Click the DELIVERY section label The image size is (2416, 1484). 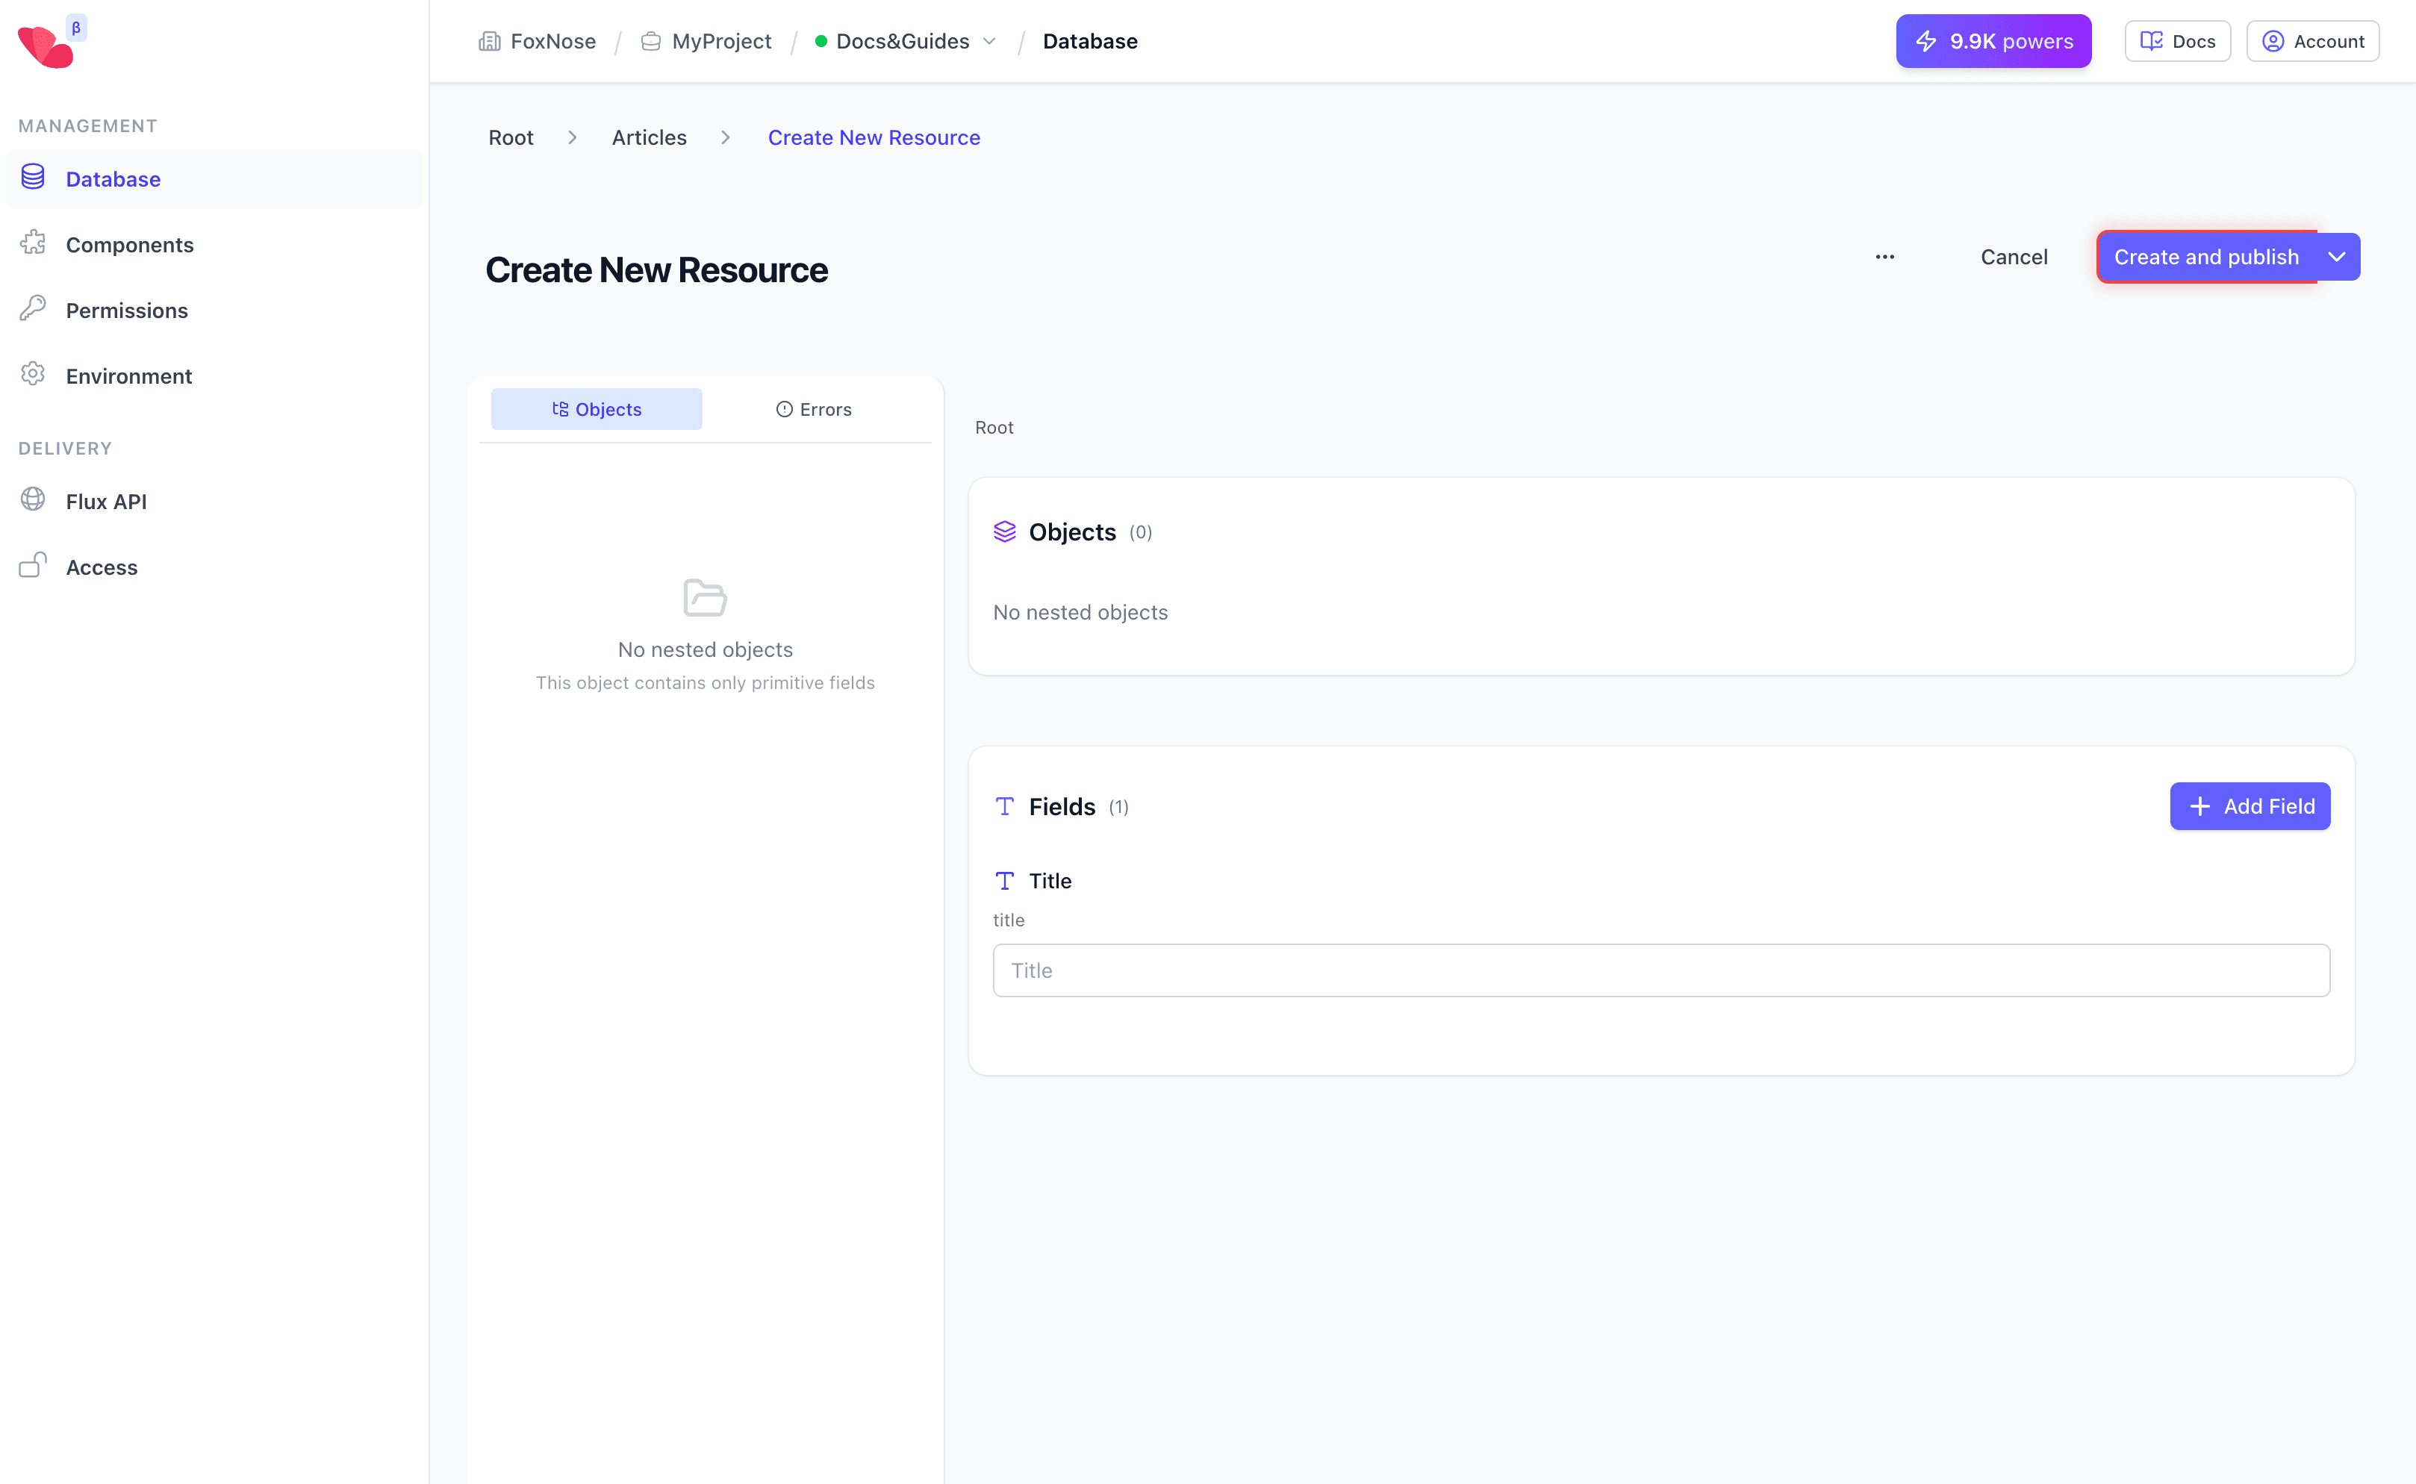pos(65,448)
